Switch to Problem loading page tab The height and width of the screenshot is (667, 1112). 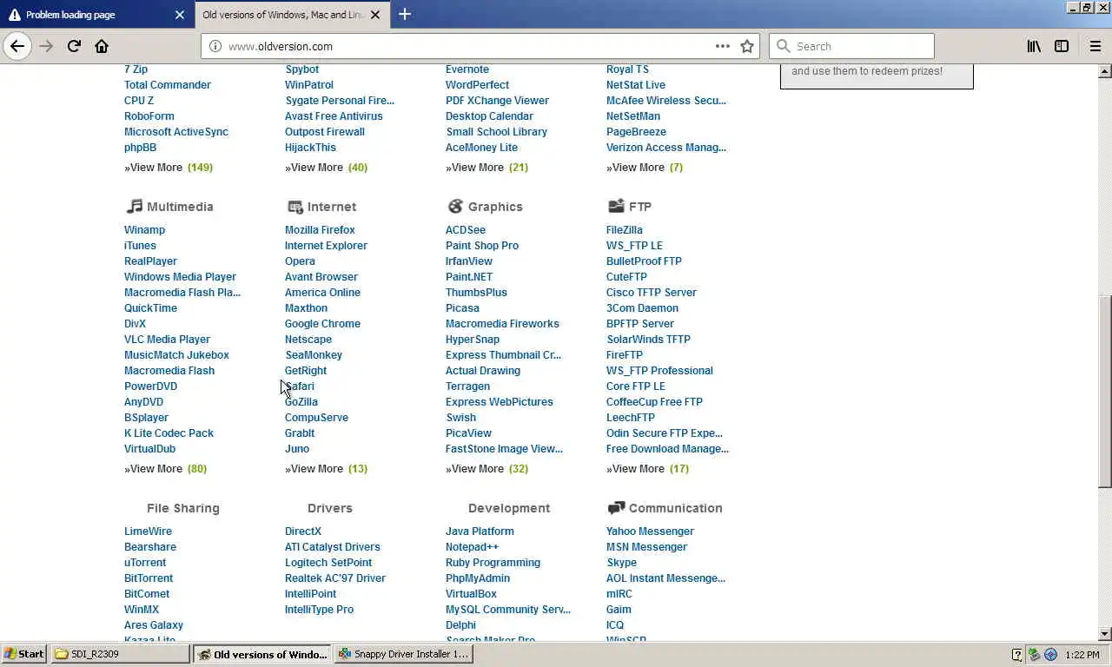coord(96,15)
